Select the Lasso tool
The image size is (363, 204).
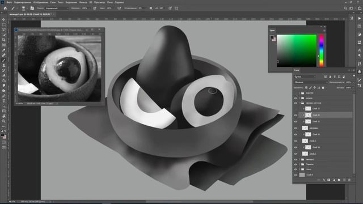[x=4, y=30]
